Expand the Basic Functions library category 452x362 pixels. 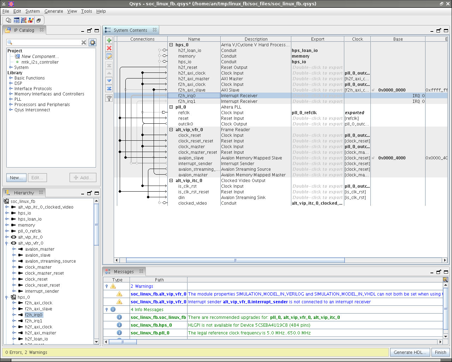(x=11, y=78)
